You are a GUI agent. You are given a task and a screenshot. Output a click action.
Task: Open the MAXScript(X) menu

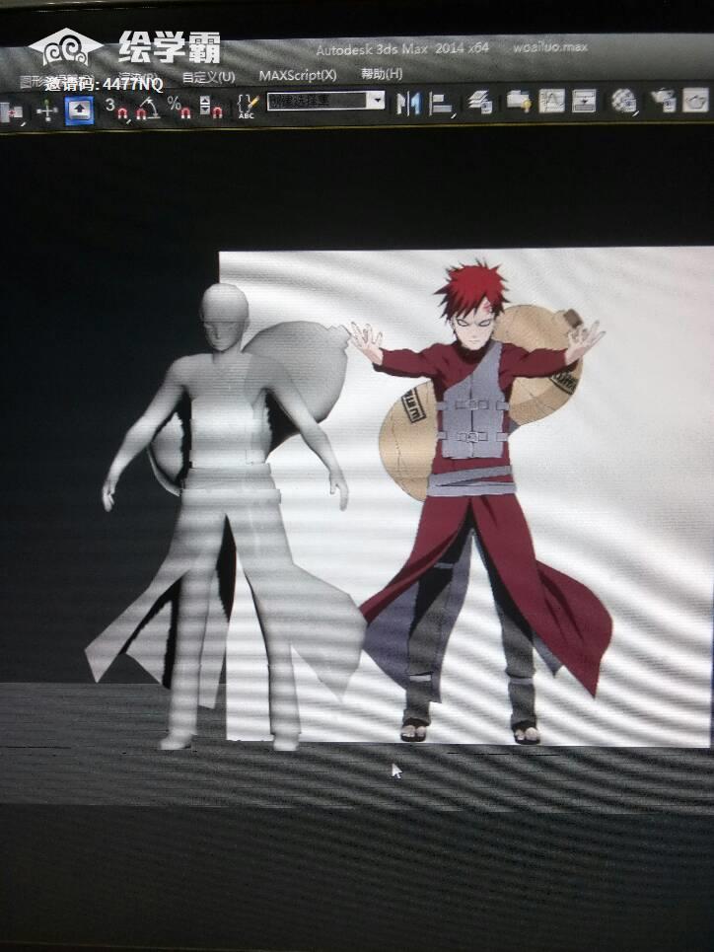[x=298, y=75]
